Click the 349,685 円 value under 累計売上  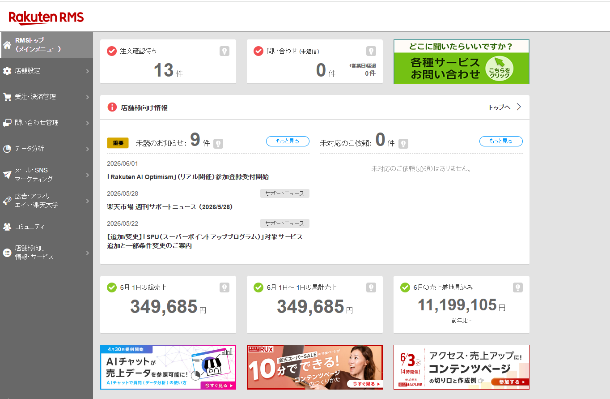[x=315, y=307]
